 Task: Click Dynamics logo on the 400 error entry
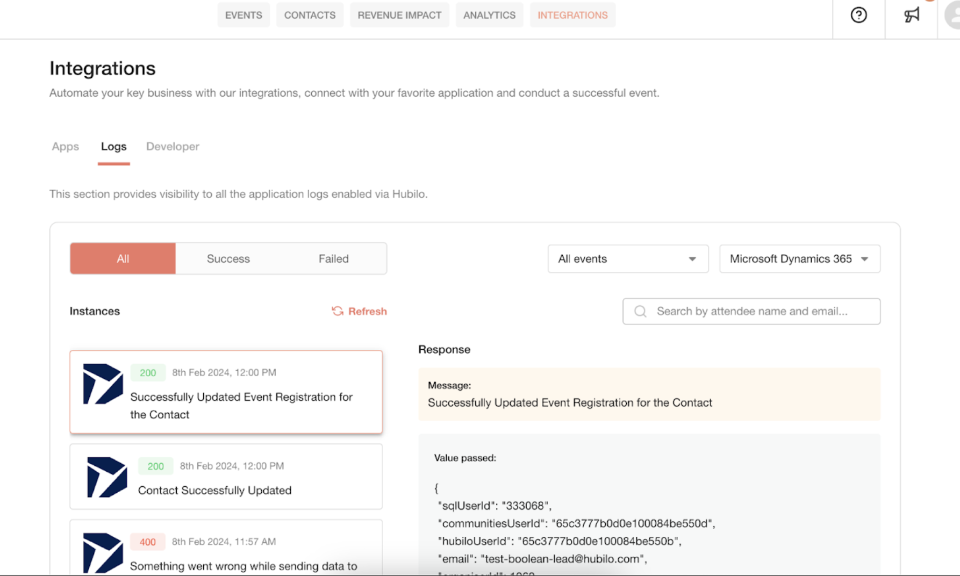click(x=103, y=553)
